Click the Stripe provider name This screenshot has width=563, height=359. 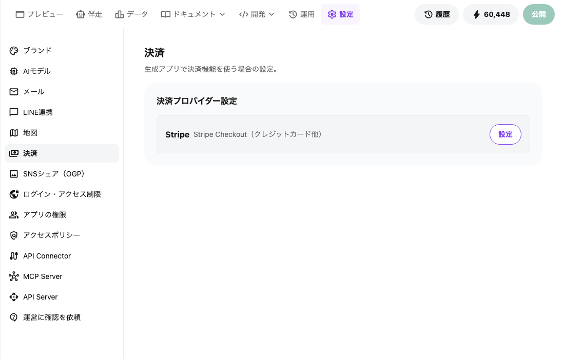[178, 134]
